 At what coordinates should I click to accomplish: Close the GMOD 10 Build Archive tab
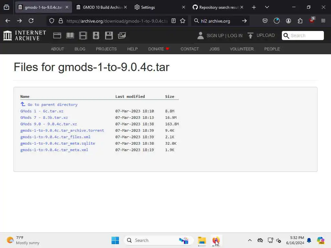(x=125, y=7)
